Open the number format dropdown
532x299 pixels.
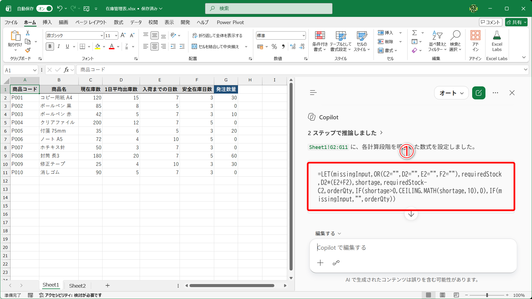(x=303, y=35)
